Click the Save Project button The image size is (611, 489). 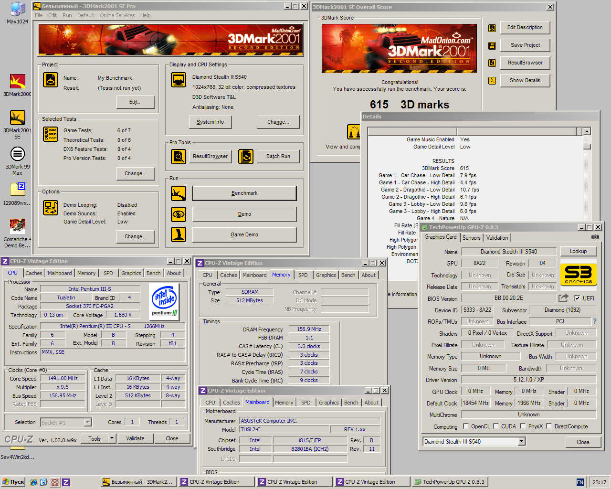click(525, 45)
